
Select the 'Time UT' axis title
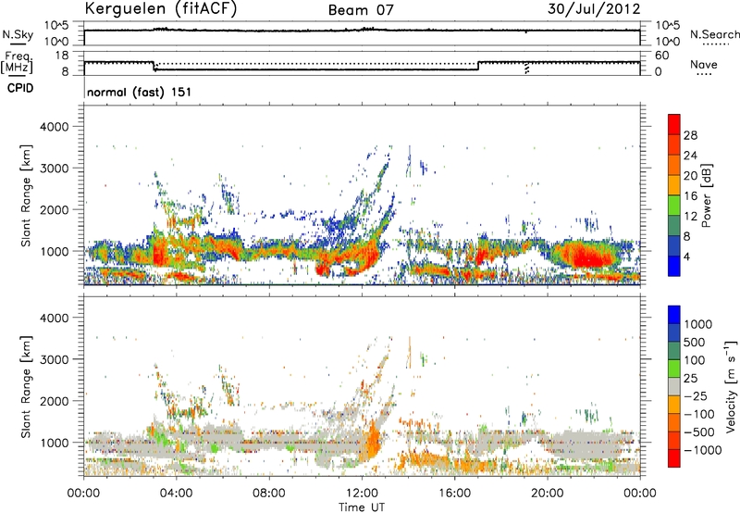(362, 507)
